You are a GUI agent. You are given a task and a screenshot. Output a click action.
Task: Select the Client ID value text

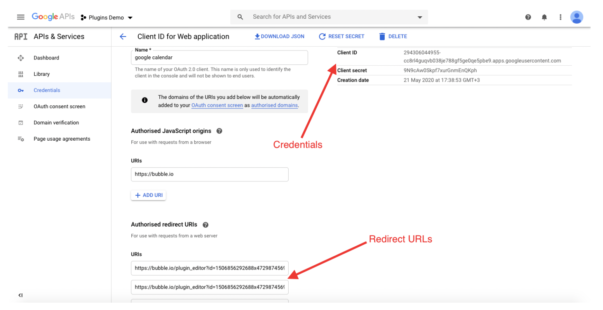pos(482,57)
